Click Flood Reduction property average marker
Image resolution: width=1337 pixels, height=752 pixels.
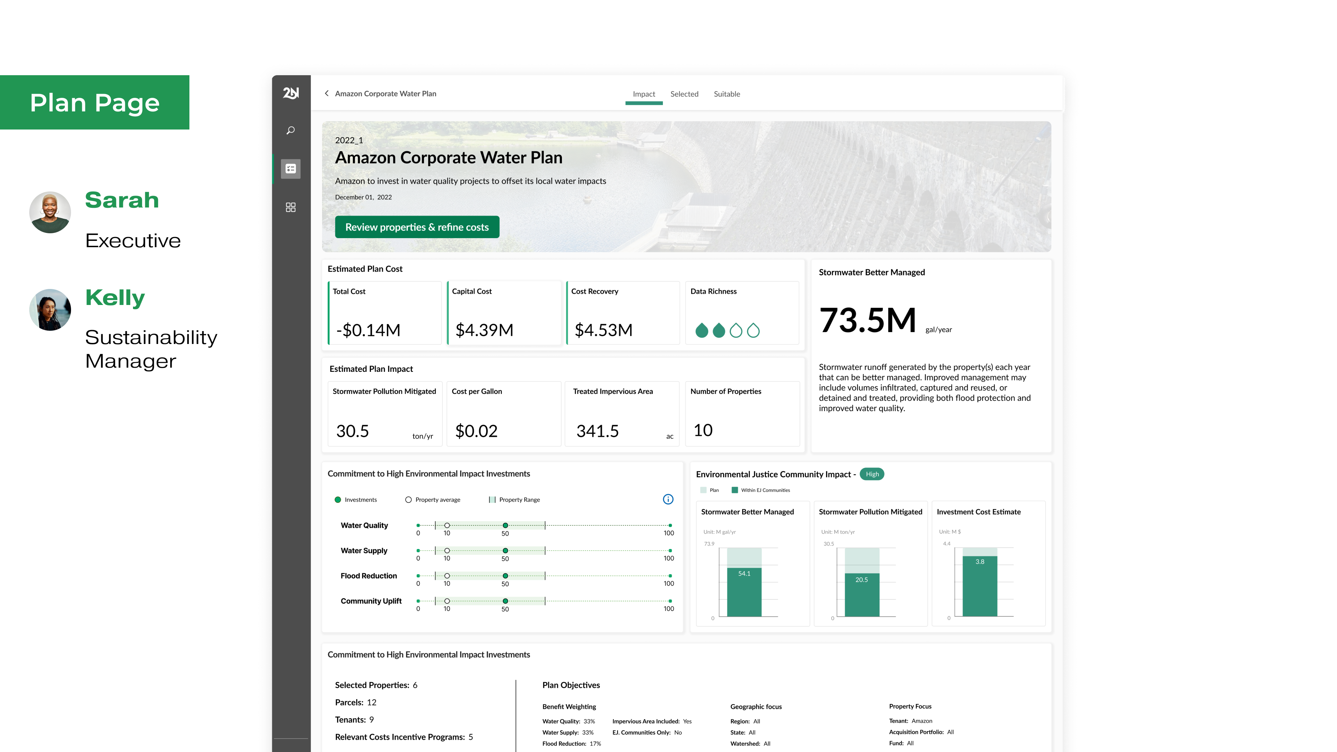pos(447,575)
